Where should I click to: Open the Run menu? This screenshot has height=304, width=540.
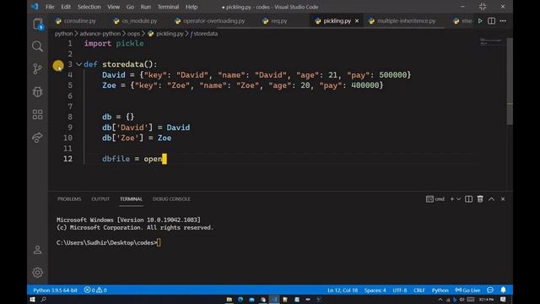point(146,7)
